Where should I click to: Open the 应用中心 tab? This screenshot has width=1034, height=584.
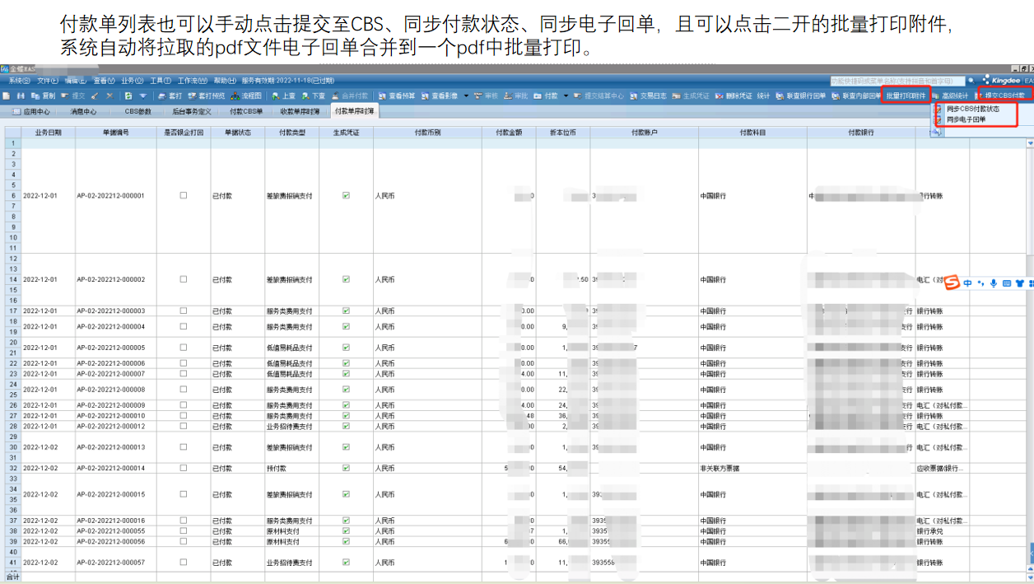(32, 110)
